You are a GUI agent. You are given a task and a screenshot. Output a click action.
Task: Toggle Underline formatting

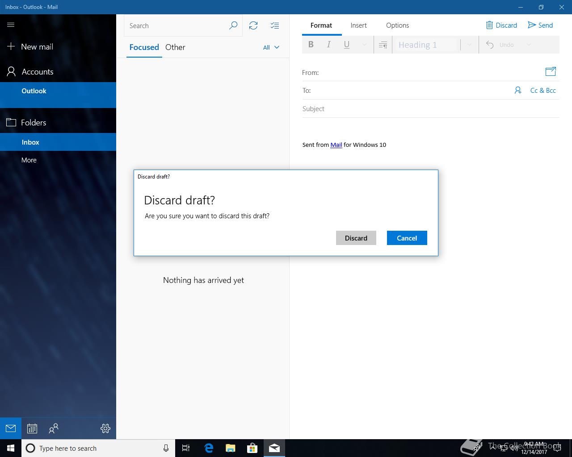(347, 45)
